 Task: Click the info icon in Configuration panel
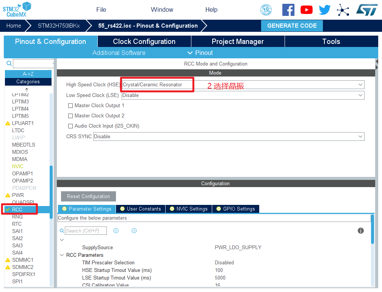pos(361,231)
